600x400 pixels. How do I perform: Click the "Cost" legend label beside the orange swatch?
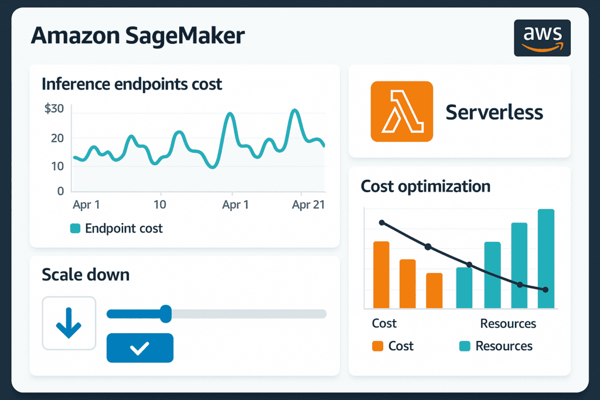(401, 346)
